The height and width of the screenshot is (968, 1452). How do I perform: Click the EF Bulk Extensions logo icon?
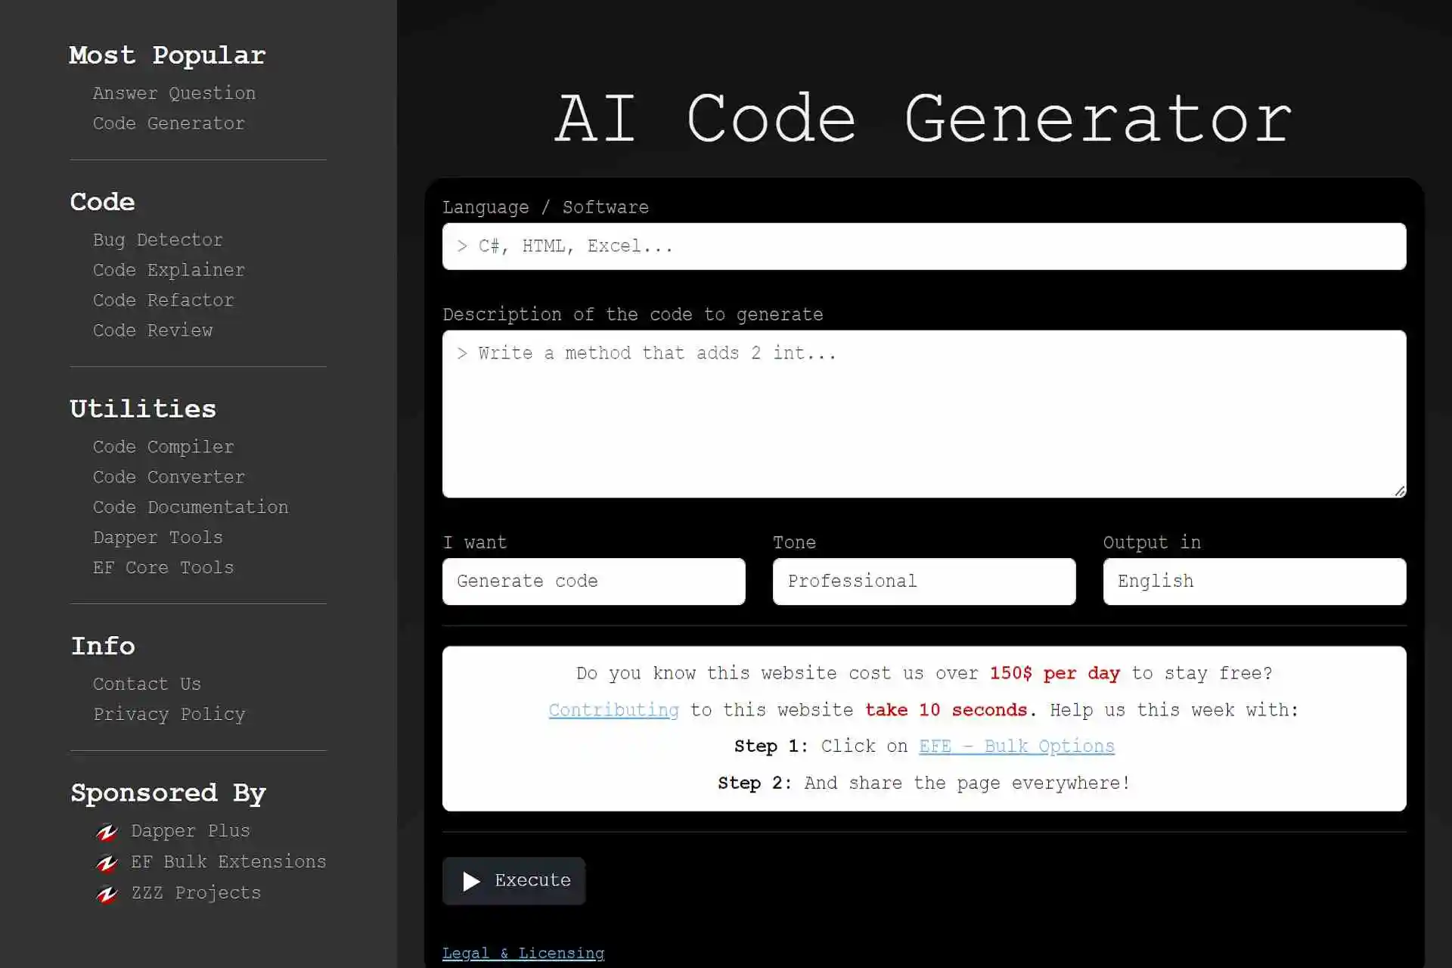(x=107, y=863)
